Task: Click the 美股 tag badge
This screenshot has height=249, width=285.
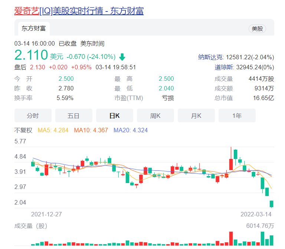Action: click(257, 29)
